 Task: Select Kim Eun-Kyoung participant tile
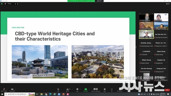point(146,69)
